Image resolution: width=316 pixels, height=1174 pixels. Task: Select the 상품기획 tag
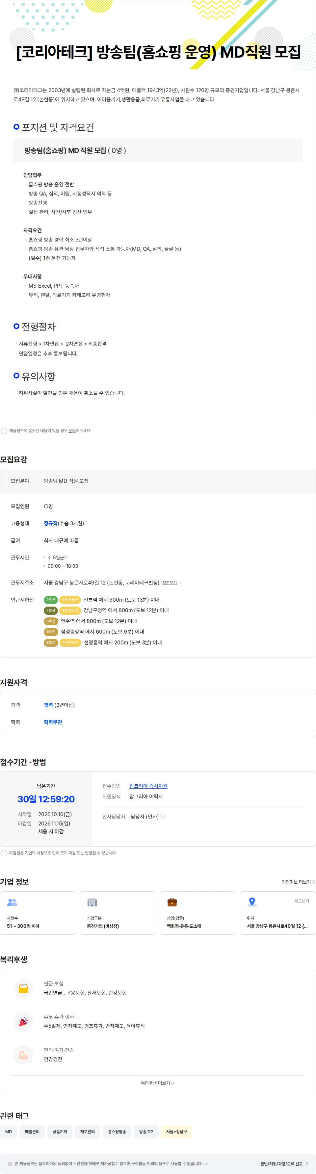(x=60, y=1132)
